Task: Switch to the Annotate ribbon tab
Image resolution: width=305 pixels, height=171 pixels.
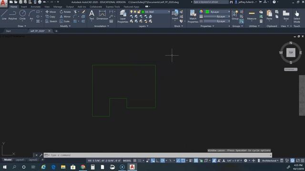Action: pos(36,7)
